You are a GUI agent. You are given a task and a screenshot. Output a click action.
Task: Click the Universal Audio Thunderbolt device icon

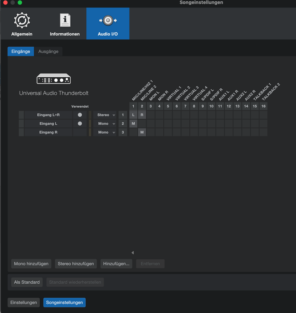pos(54,79)
